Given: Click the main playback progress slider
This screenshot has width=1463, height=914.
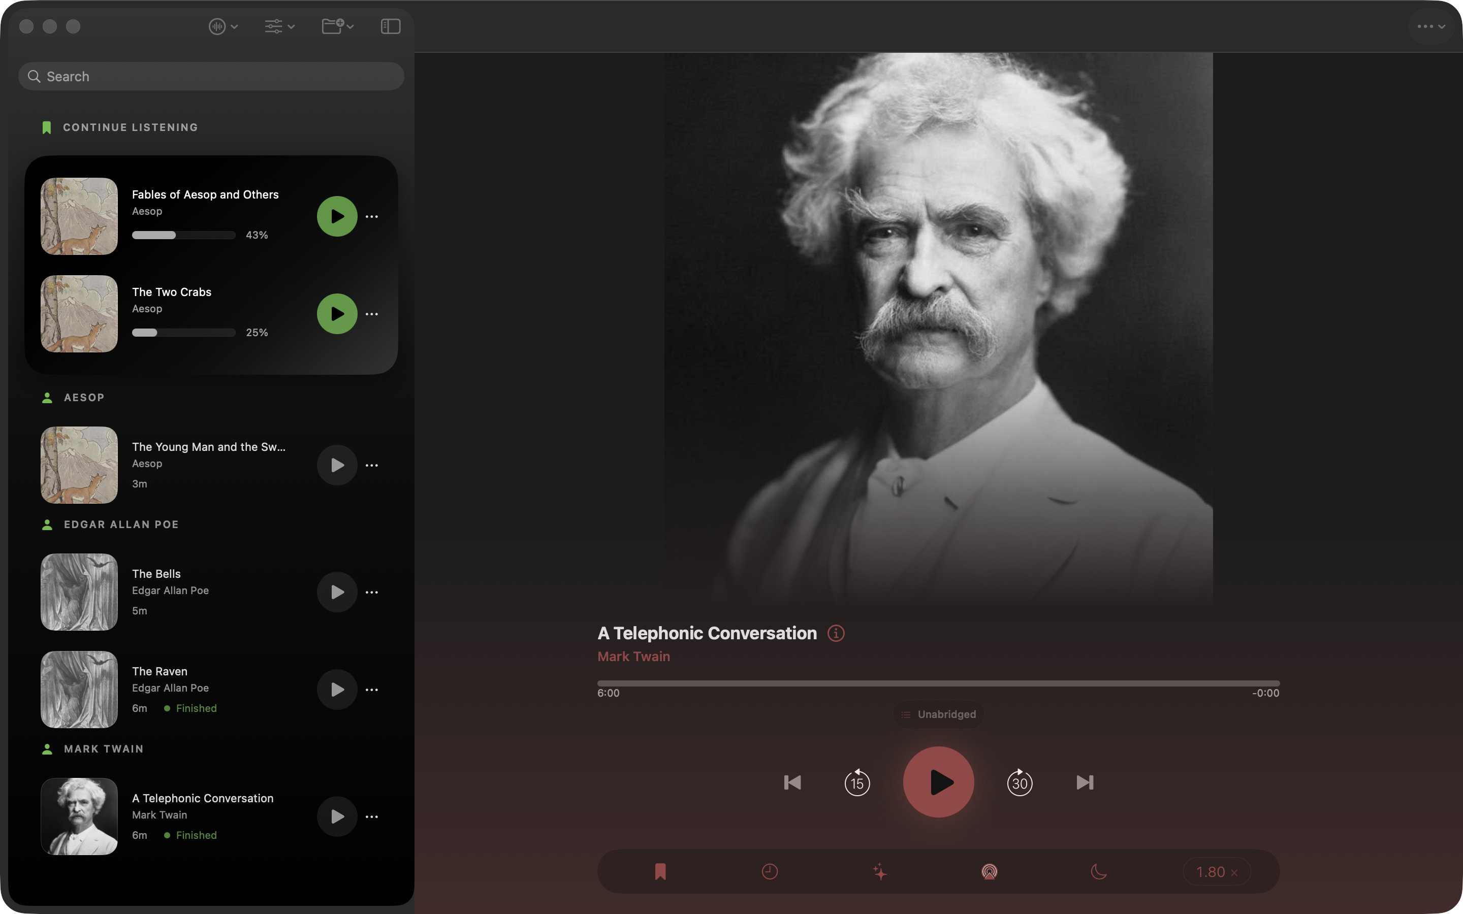Looking at the screenshot, I should [938, 683].
